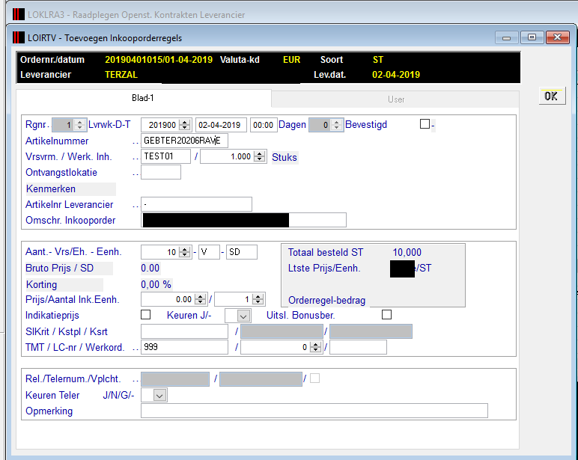Open the User tab
Image resolution: width=578 pixels, height=460 pixels.
tap(395, 99)
